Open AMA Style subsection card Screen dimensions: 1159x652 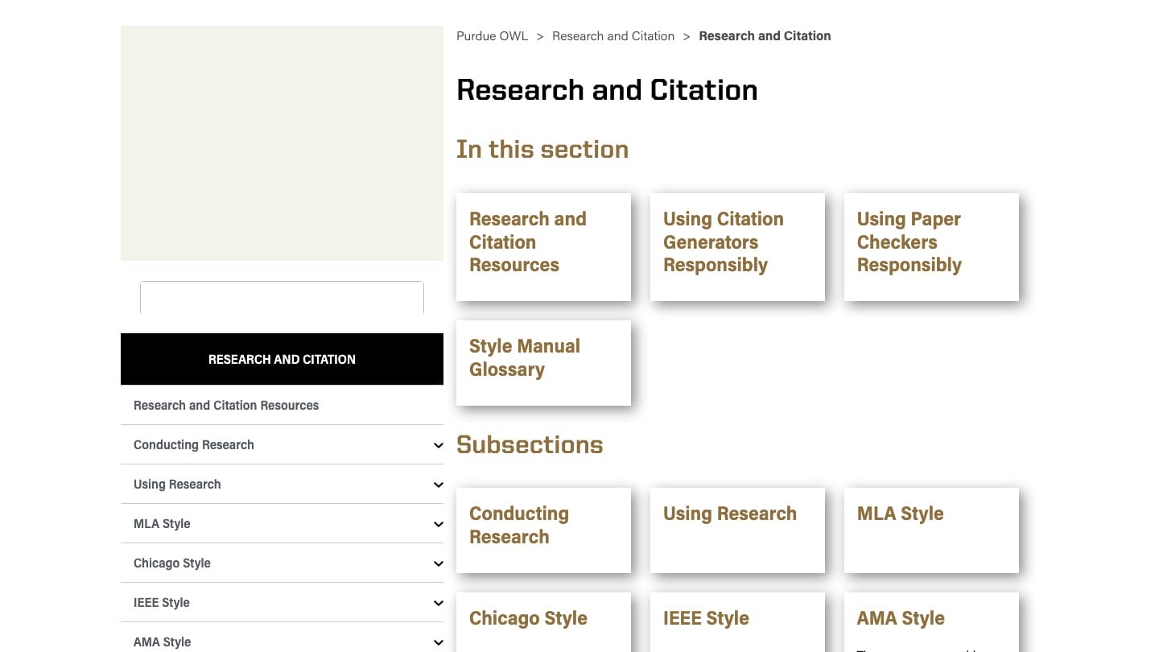931,622
